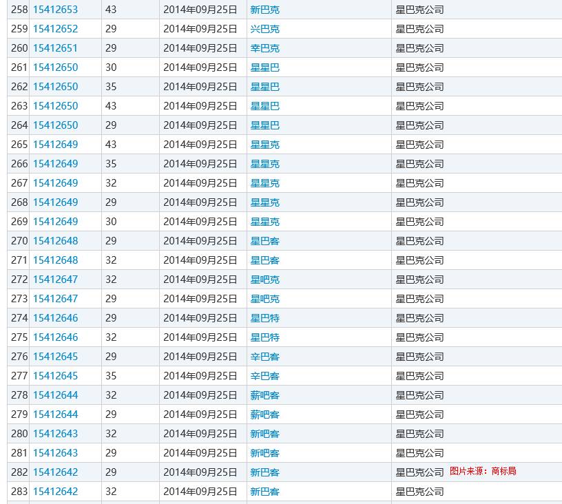Screen dimensions: 562x504
Task: Open the 新巴客 link in row 283
Action: click(x=265, y=492)
